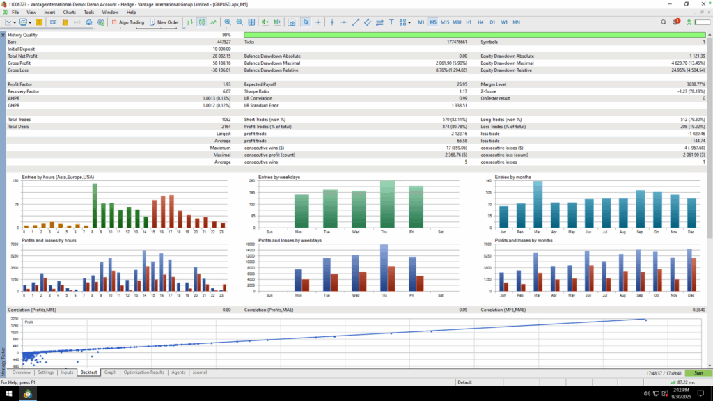The image size is (713, 401).
Task: Open the Charts menu
Action: pyautogui.click(x=69, y=13)
